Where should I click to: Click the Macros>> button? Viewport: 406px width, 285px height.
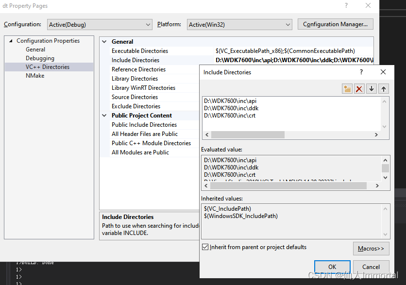click(x=371, y=249)
